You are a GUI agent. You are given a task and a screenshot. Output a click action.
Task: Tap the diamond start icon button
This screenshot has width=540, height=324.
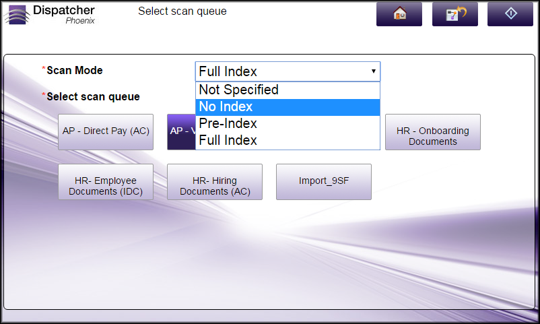pos(510,14)
